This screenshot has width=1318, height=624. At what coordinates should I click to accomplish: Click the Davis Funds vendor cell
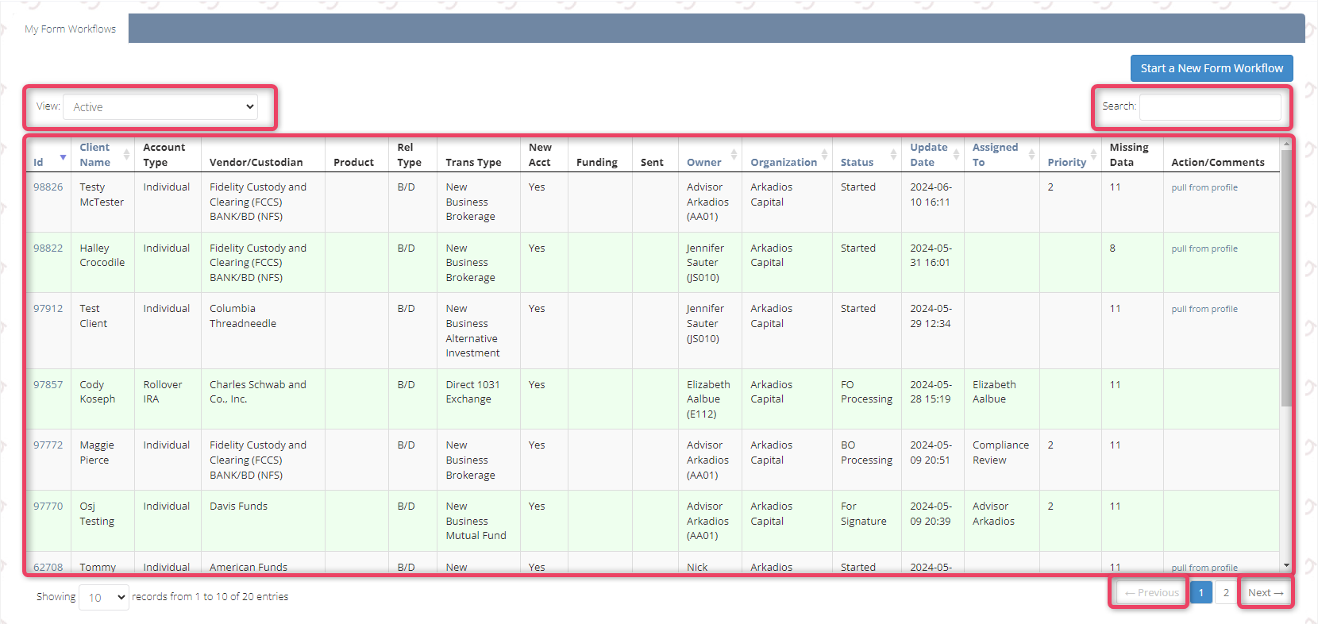tap(263, 521)
